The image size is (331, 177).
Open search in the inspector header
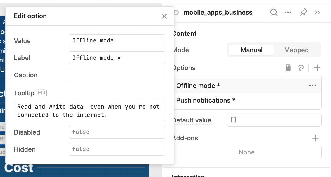(x=274, y=13)
